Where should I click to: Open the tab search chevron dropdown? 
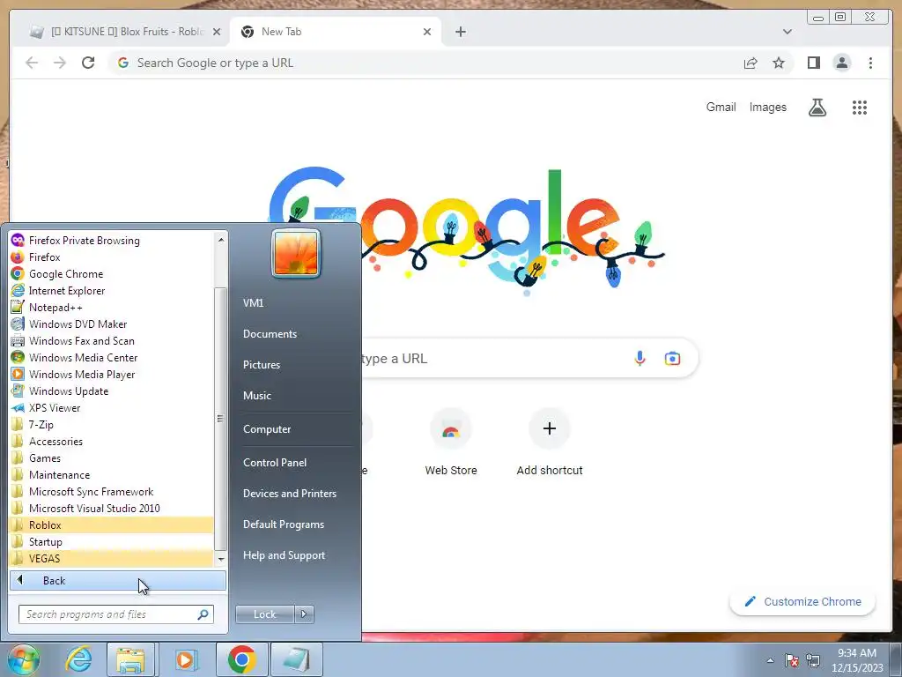pos(787,32)
